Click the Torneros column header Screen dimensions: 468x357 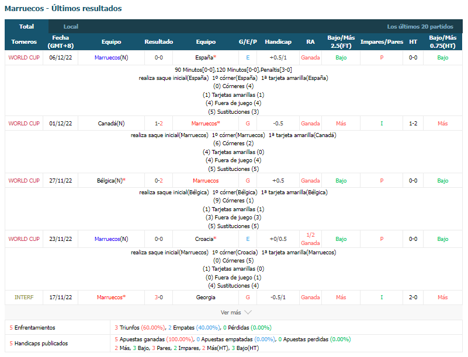tap(24, 42)
